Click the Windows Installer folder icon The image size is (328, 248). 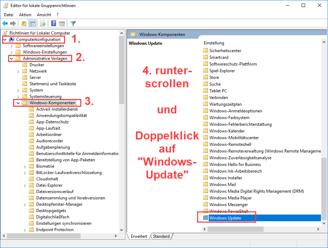point(206,178)
